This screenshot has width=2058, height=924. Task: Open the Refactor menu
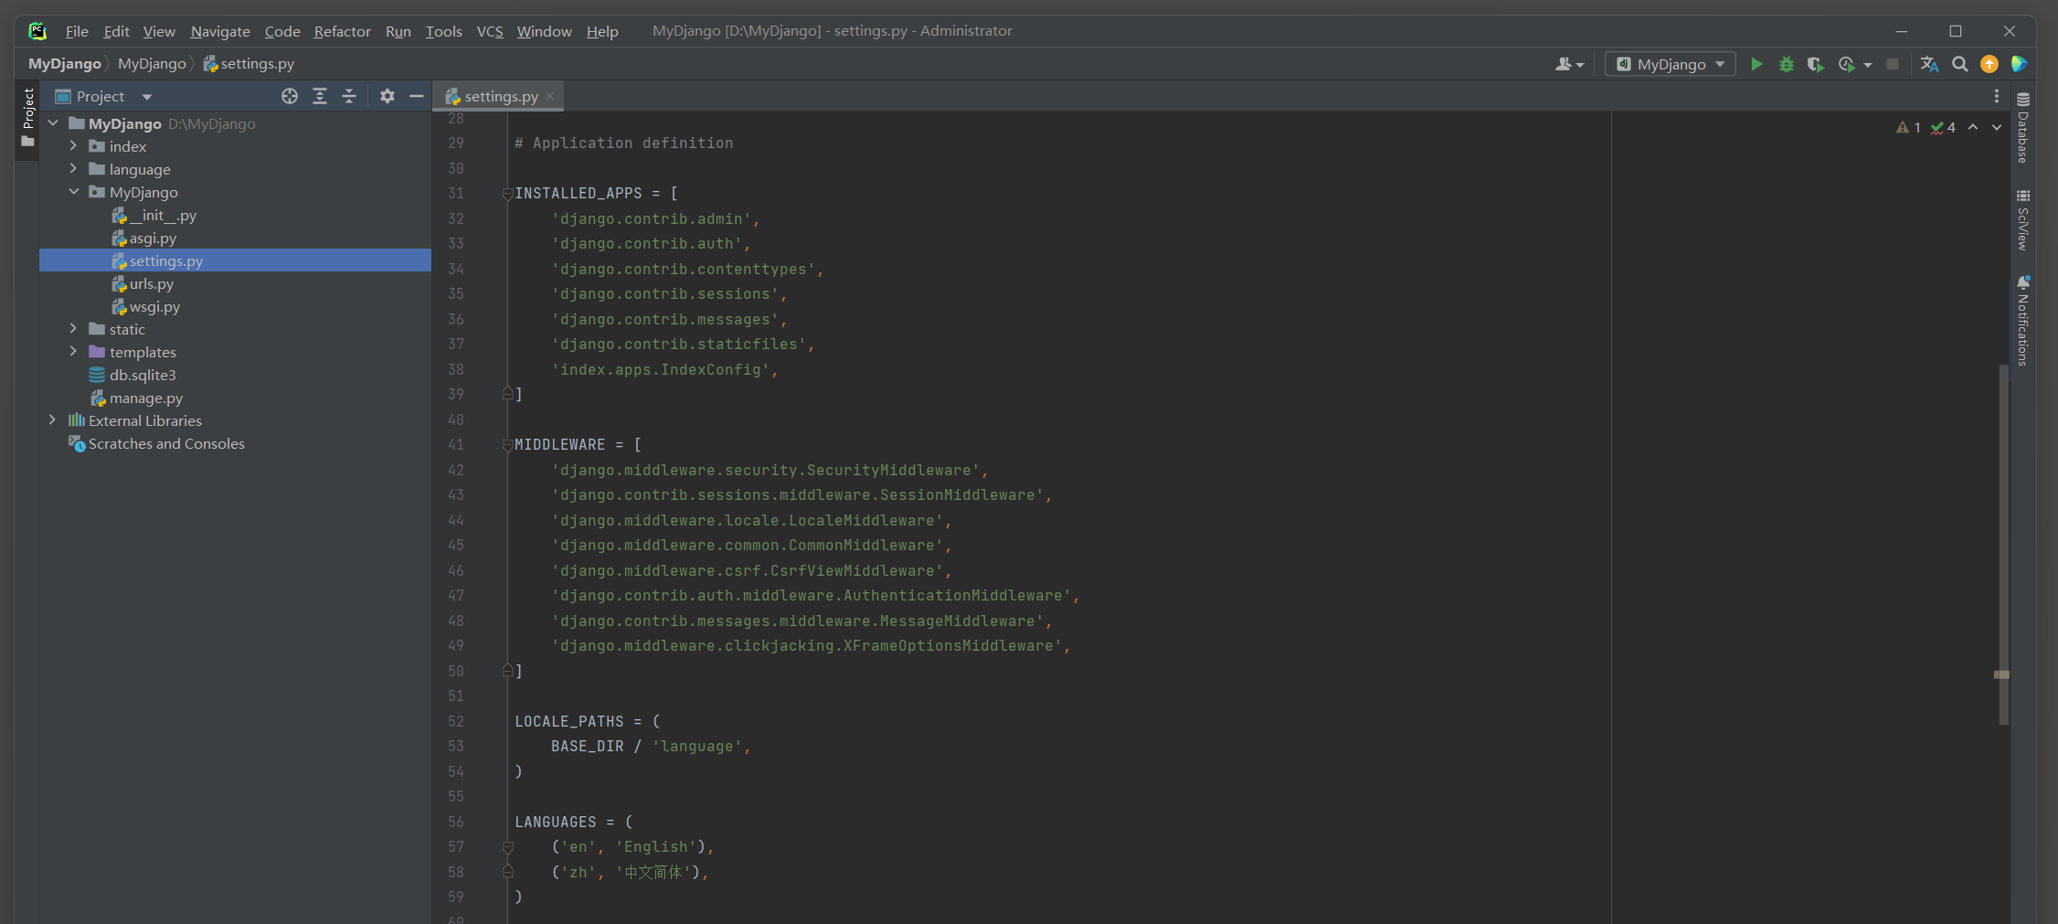(x=342, y=31)
